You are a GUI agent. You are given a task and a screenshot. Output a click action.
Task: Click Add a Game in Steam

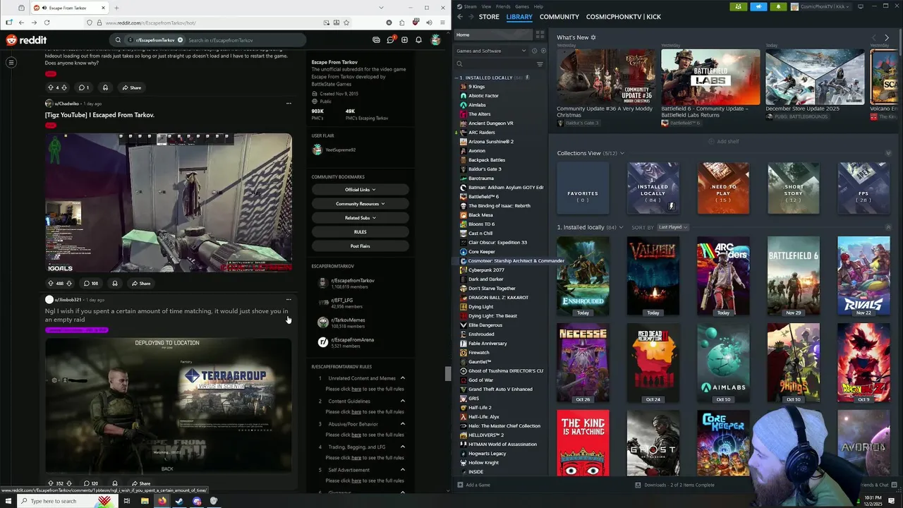(473, 485)
